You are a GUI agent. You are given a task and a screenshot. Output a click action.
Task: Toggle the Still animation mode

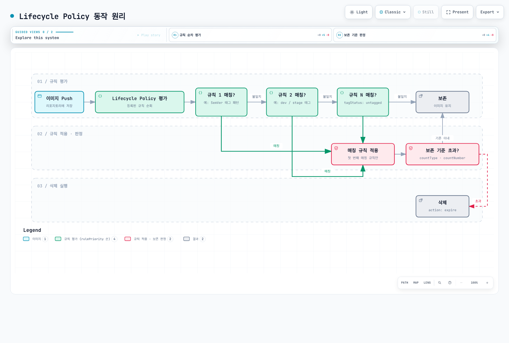point(426,12)
